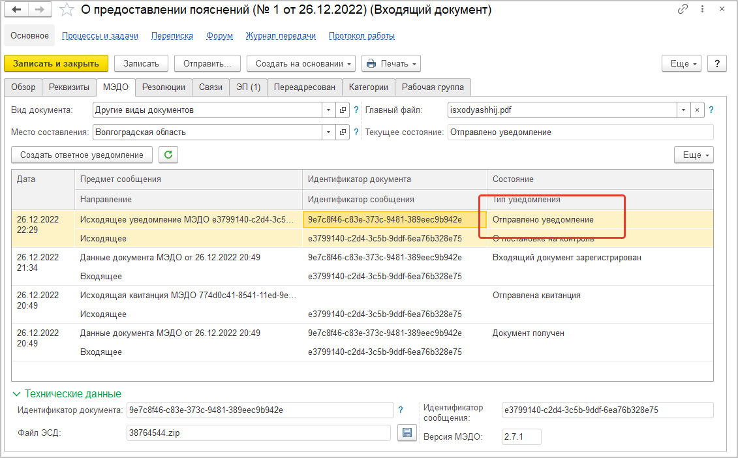Click the green refresh icon button

pyautogui.click(x=168, y=155)
